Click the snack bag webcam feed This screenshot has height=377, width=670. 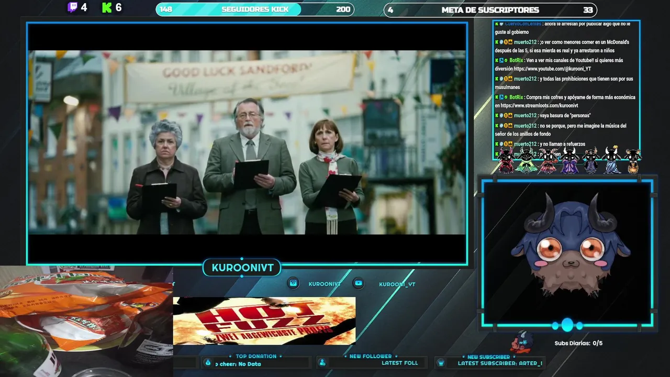tap(86, 321)
